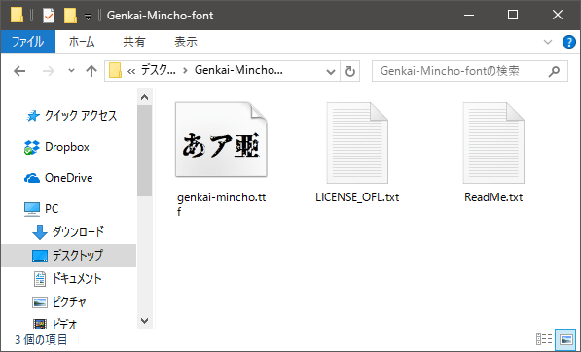Viewport: 581px width, 352px height.
Task: Open Customize Quick Access Toolbar dropdown
Action: [x=88, y=17]
